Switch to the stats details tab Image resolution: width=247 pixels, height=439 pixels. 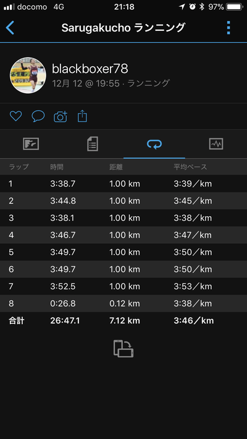(93, 144)
